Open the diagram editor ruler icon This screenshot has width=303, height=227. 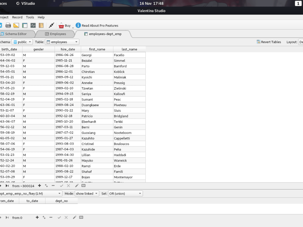pos(16,25)
